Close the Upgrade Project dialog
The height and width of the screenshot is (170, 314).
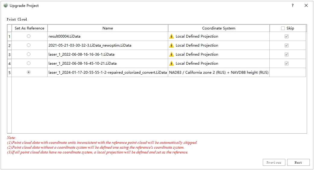306,6
